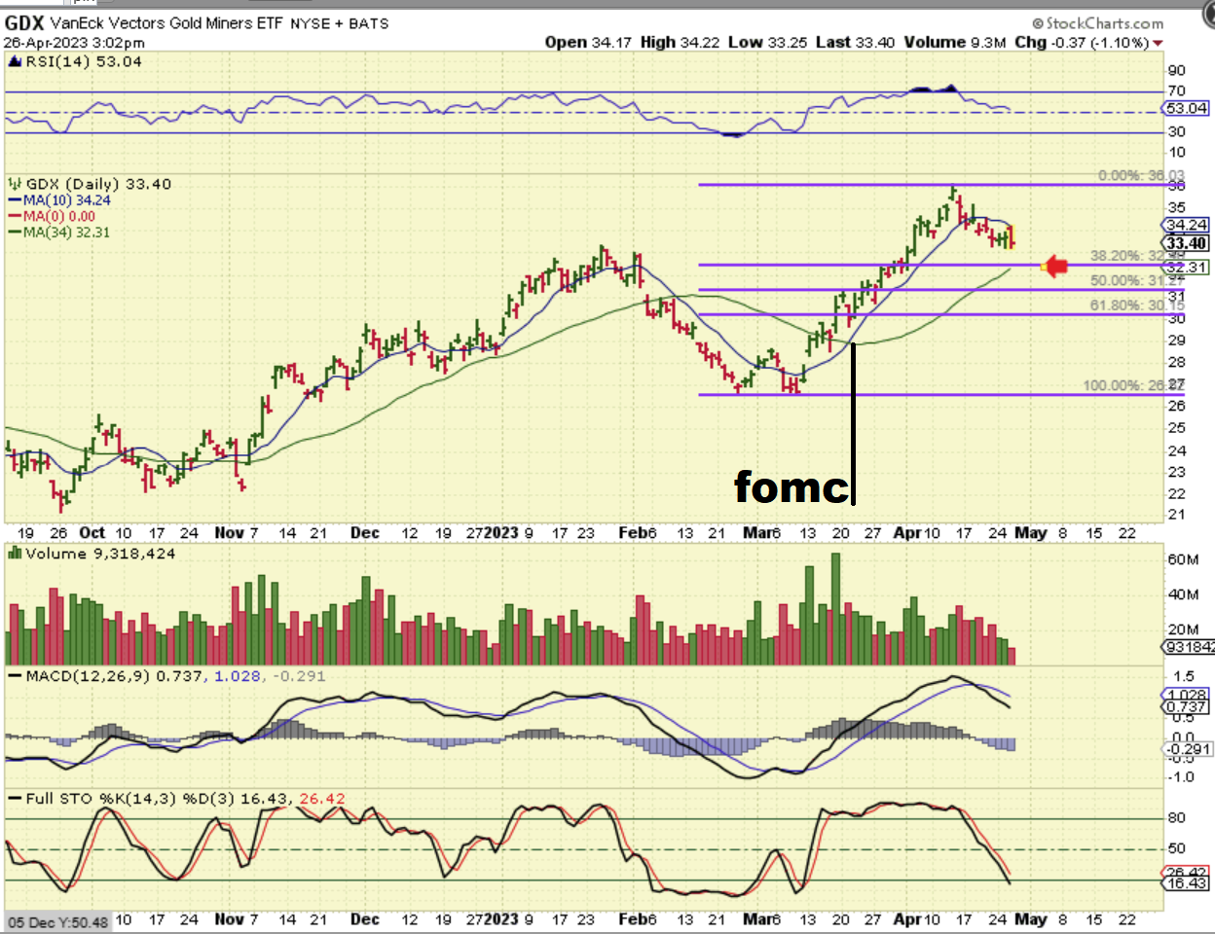Click the blue 1.028 MACD signal value
Image resolution: width=1215 pixels, height=934 pixels.
238,675
